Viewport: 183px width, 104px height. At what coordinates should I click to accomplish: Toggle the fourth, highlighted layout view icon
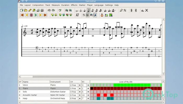[95, 15]
